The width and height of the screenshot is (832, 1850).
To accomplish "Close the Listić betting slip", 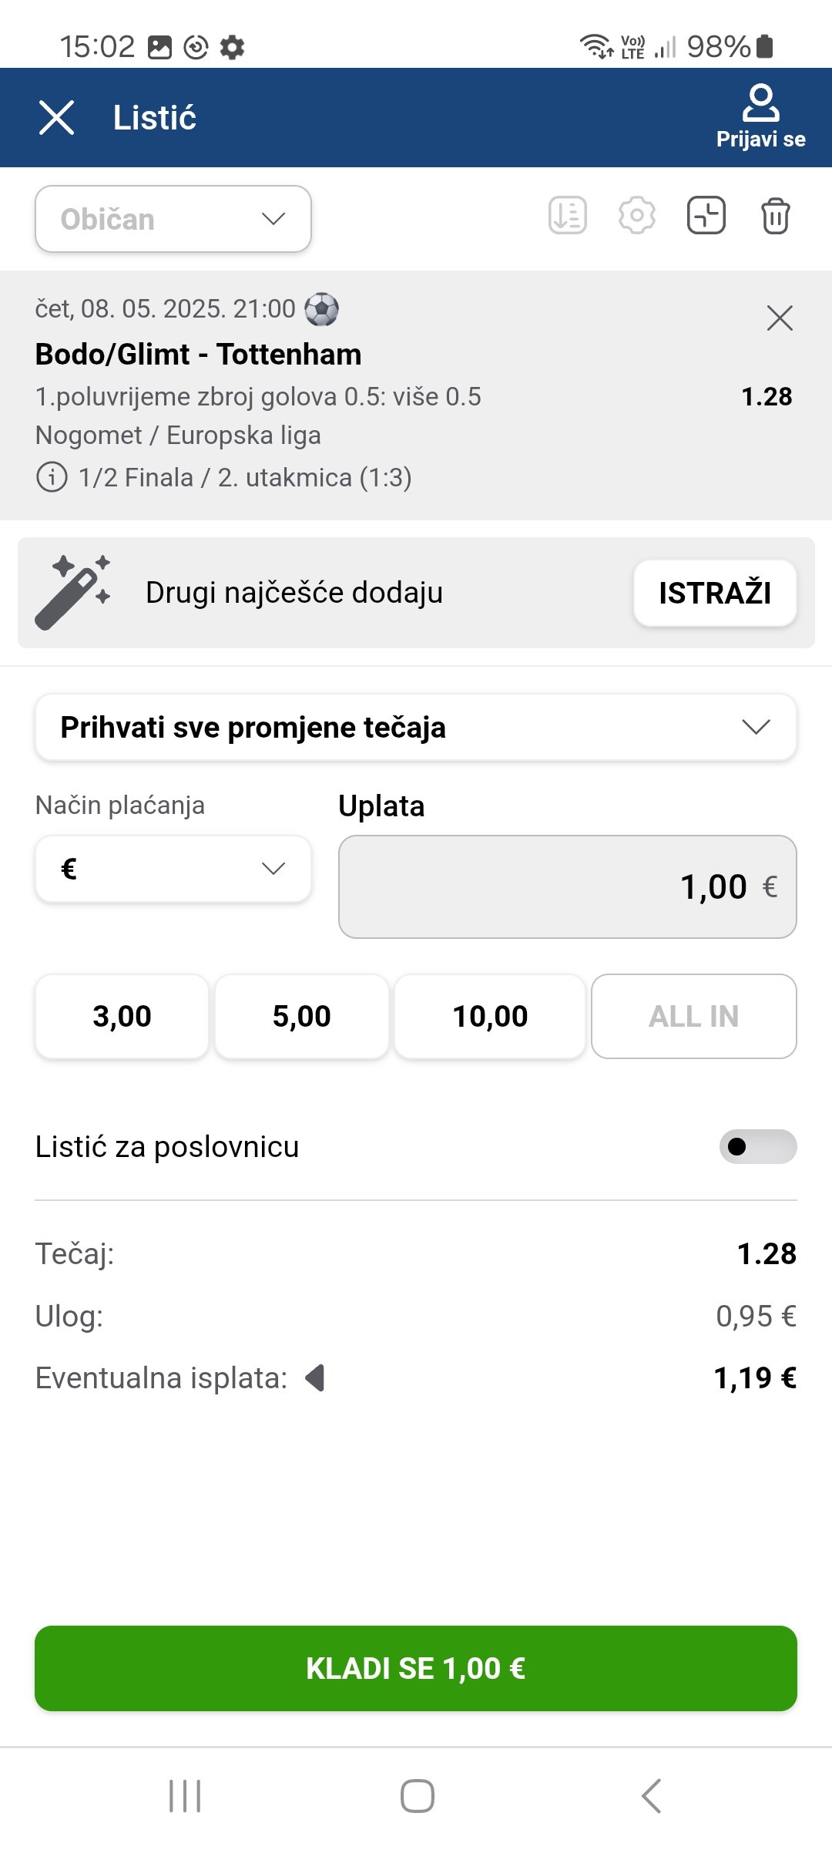I will [56, 118].
